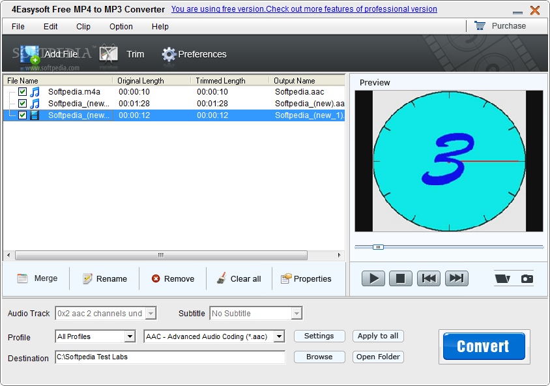The image size is (550, 386).
Task: Open Preferences gear icon
Action: click(x=169, y=54)
